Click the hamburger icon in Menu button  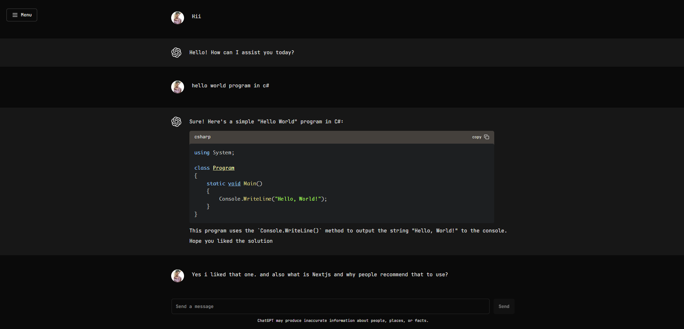[15, 15]
